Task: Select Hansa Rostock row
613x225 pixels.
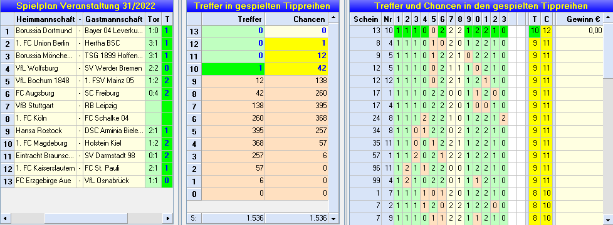Action: (x=86, y=131)
